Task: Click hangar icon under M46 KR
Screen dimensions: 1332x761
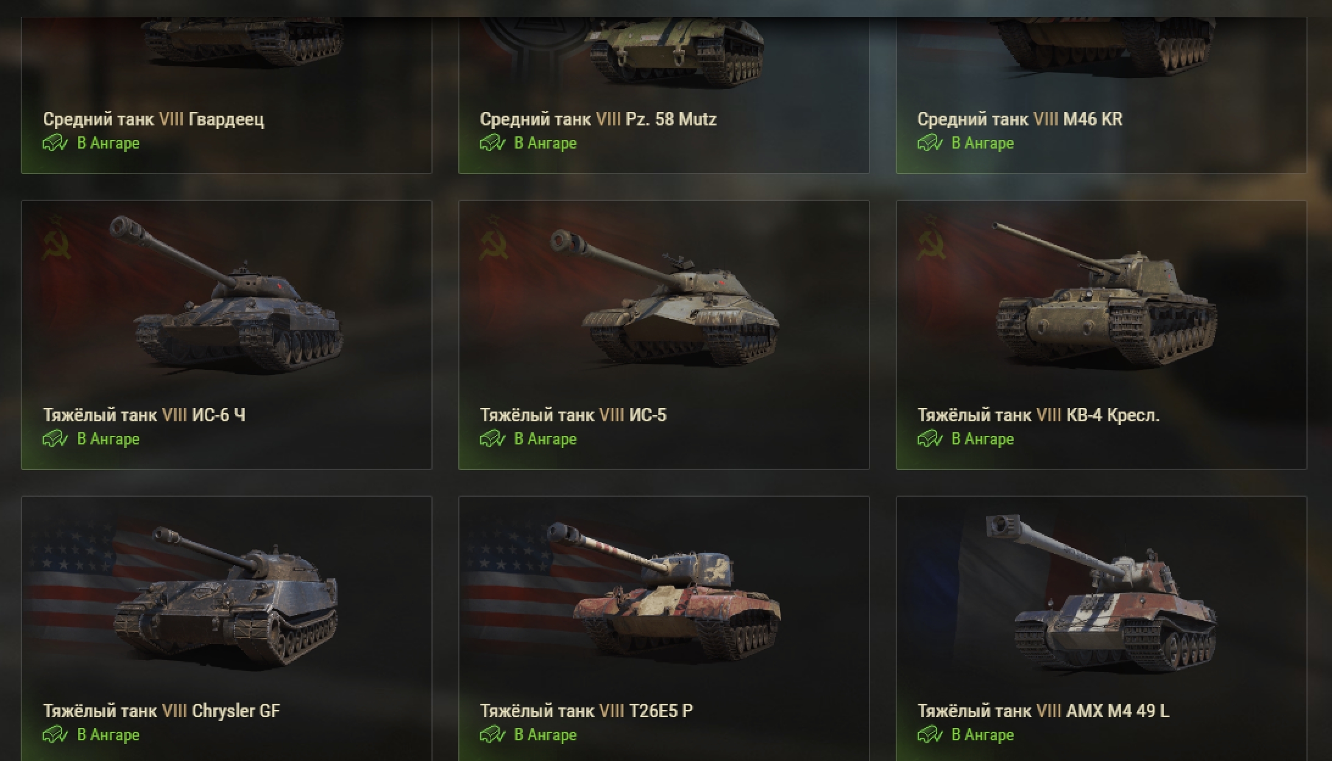Action: (x=930, y=143)
